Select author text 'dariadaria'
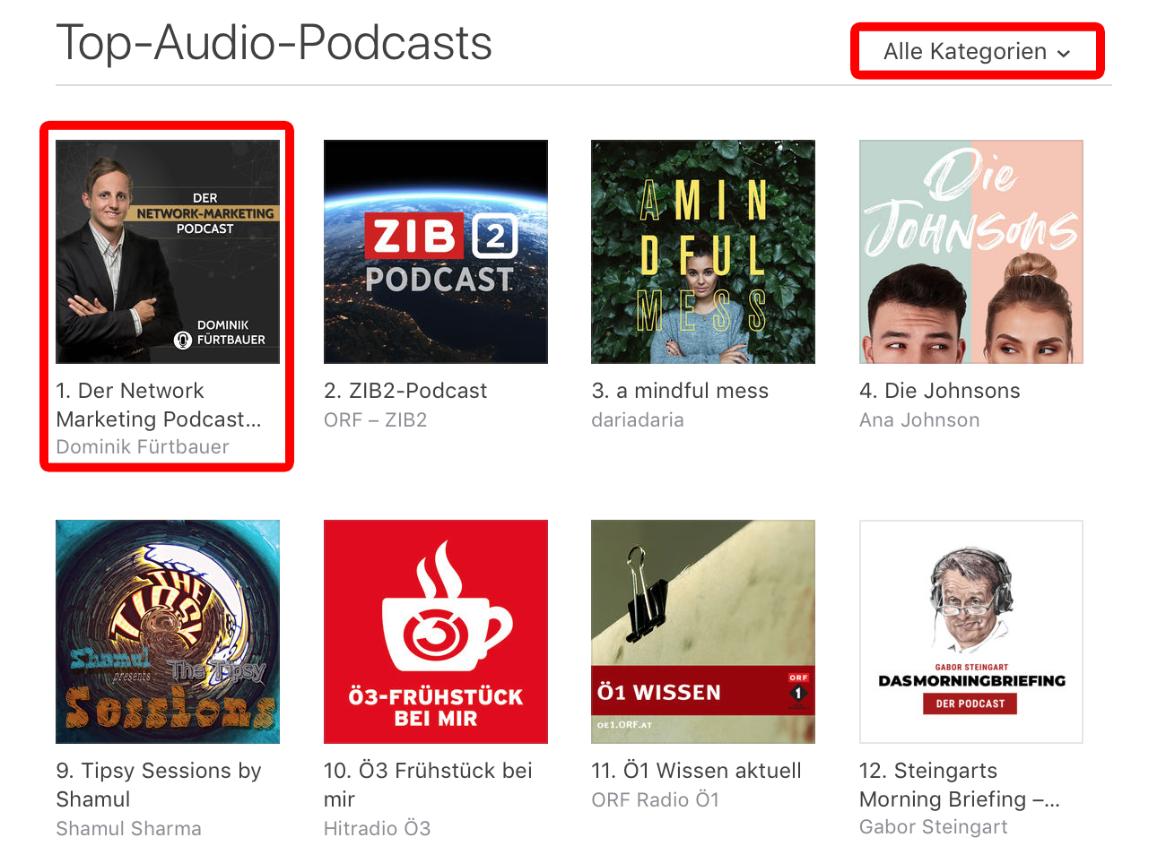This screenshot has height=846, width=1166. (638, 420)
